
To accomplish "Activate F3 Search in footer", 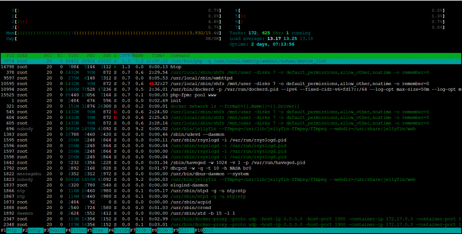I will tap(55, 230).
